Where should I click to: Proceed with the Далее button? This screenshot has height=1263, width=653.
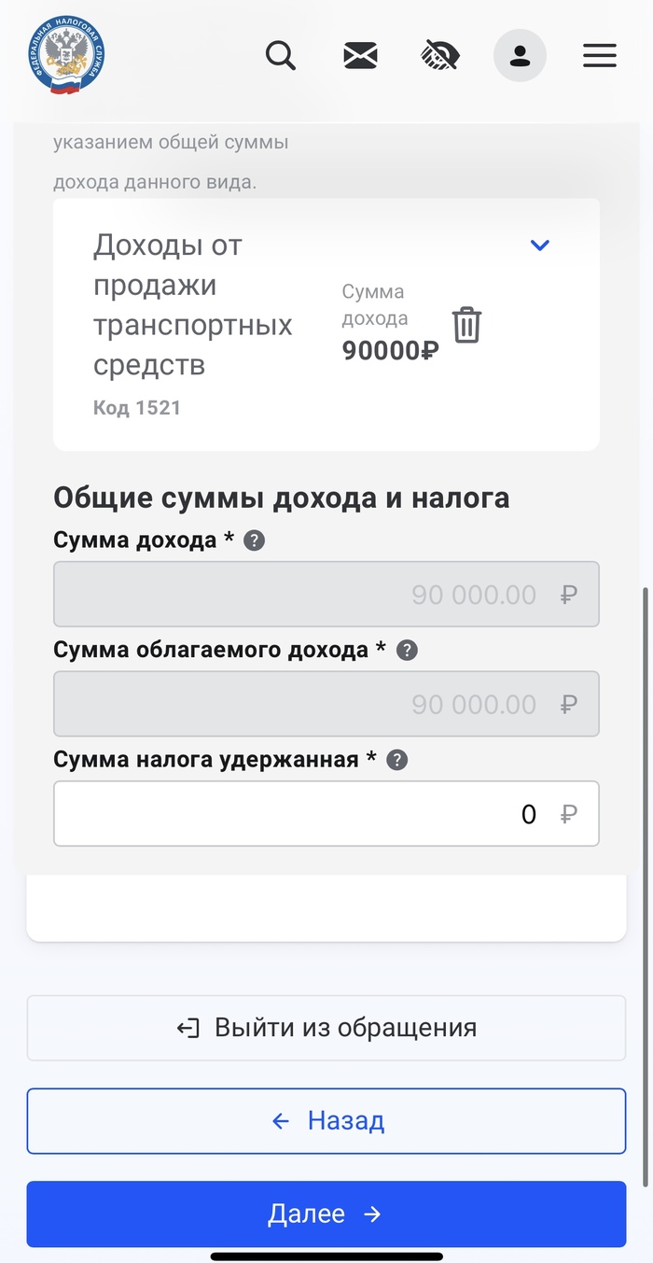[x=326, y=1214]
